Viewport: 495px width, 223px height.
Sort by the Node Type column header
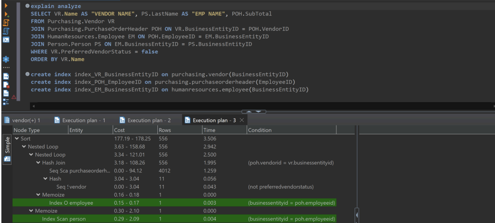tap(40, 130)
